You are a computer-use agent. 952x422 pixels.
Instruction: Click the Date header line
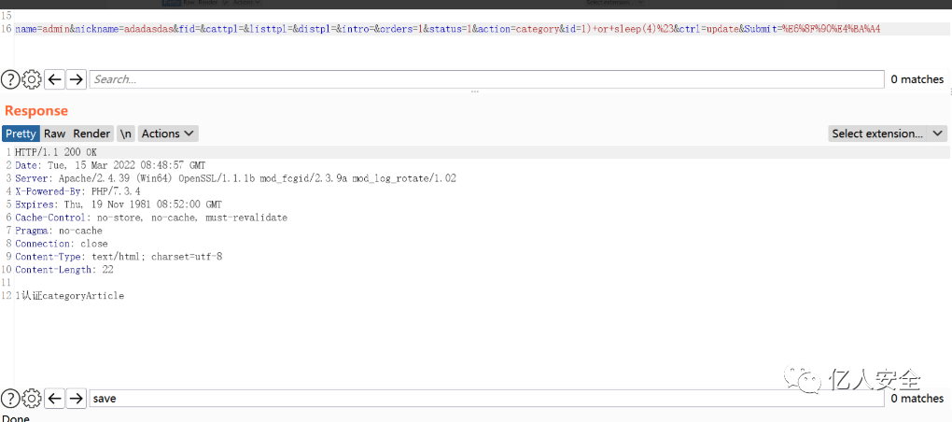110,165
